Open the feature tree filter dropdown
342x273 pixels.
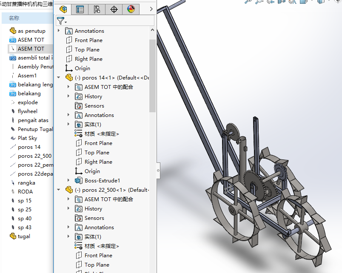62,21
